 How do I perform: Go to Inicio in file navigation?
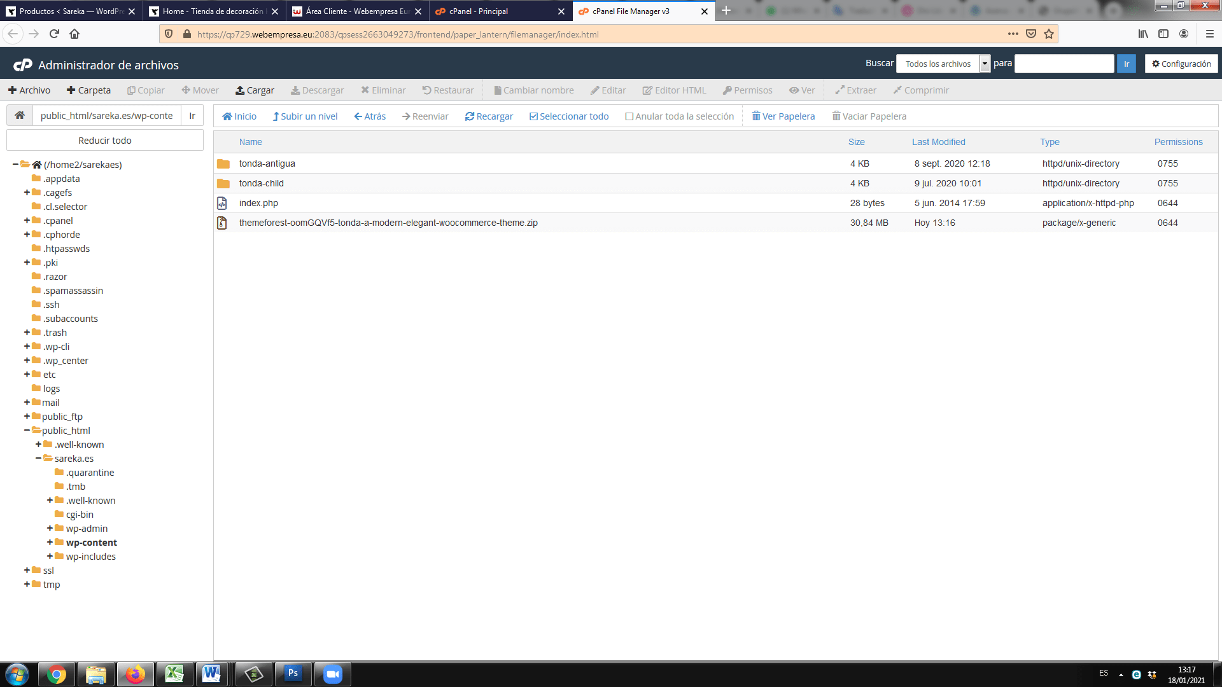click(x=239, y=116)
